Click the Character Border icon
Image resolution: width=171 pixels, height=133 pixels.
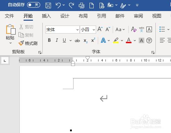[x=149, y=29]
